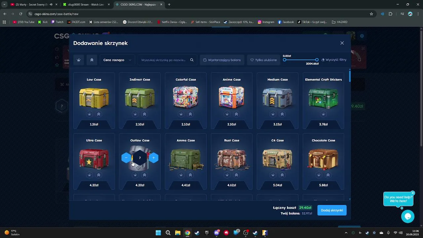423x238 pixels.
Task: Click the crown filter icon in filter bar
Action: pos(79,60)
